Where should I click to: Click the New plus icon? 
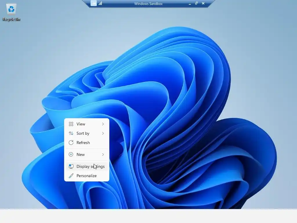(71, 154)
